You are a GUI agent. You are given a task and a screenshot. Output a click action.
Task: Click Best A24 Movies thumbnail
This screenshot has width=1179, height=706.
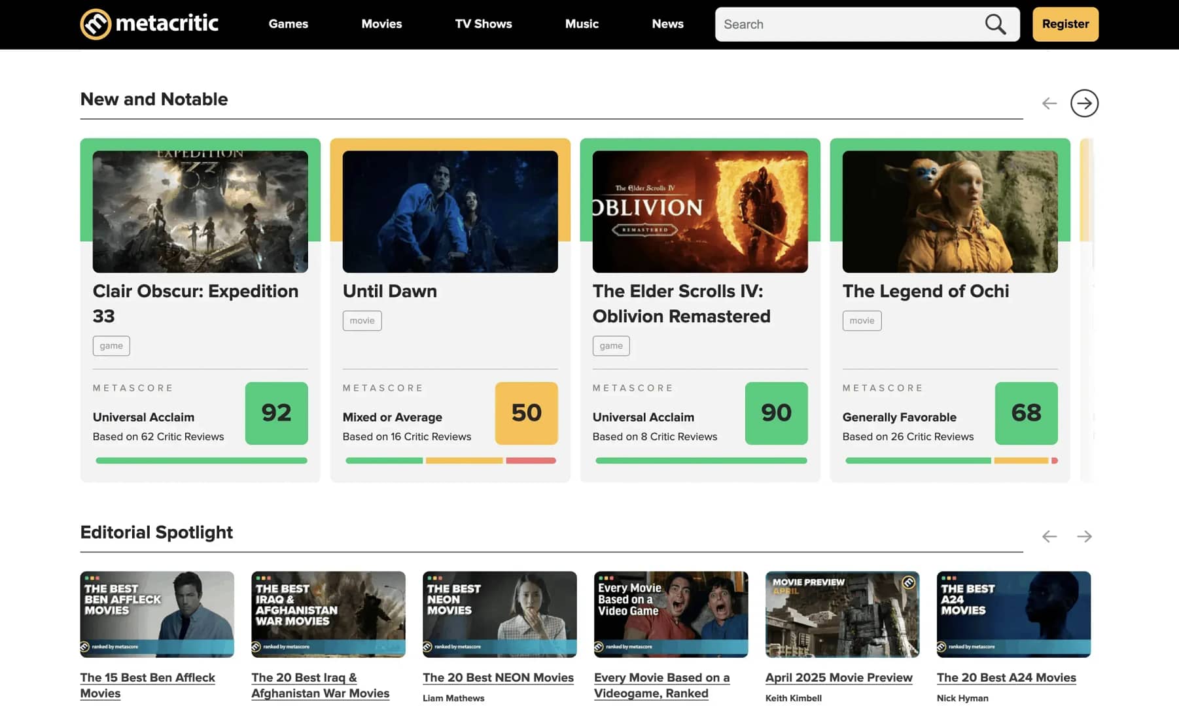[1014, 614]
